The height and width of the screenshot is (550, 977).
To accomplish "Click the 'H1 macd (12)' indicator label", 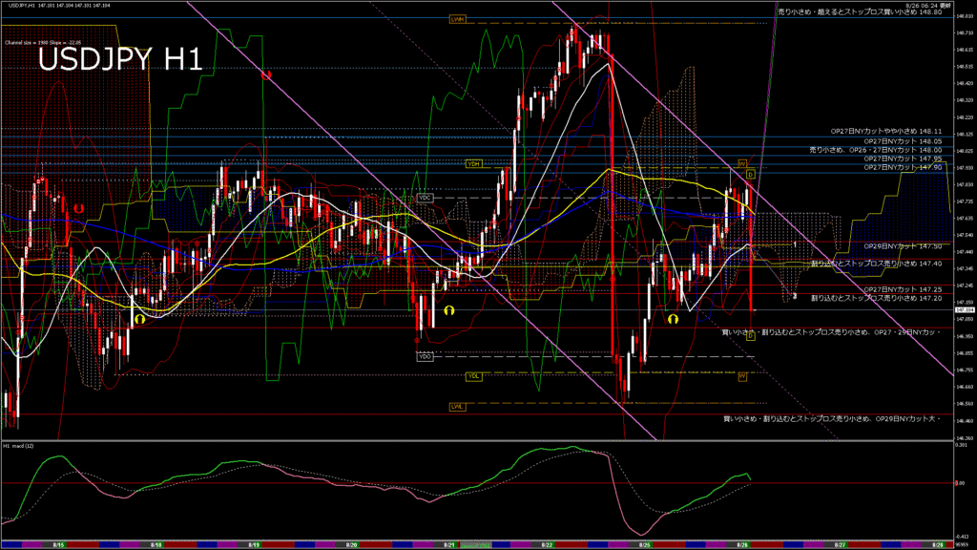I will coord(20,446).
